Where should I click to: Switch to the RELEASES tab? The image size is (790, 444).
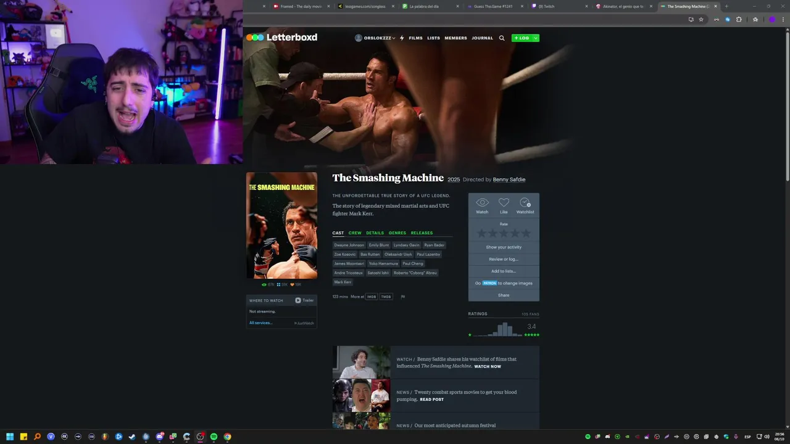click(x=422, y=233)
